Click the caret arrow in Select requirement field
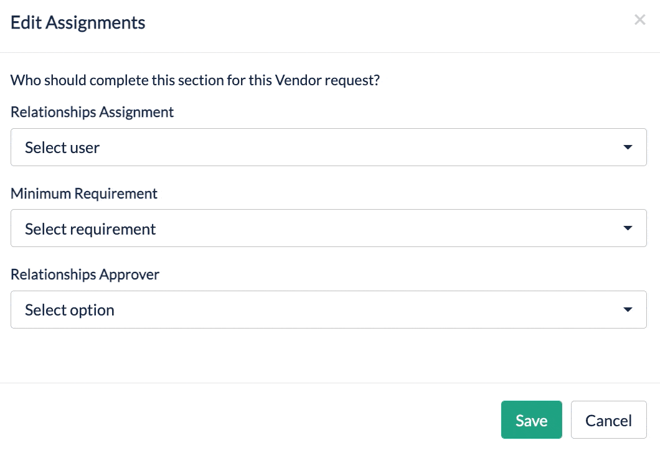Screen dimensions: 660x453 click(x=628, y=228)
